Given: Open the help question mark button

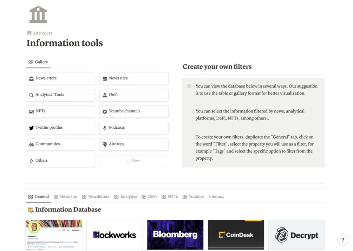Looking at the screenshot, I should 343,240.
